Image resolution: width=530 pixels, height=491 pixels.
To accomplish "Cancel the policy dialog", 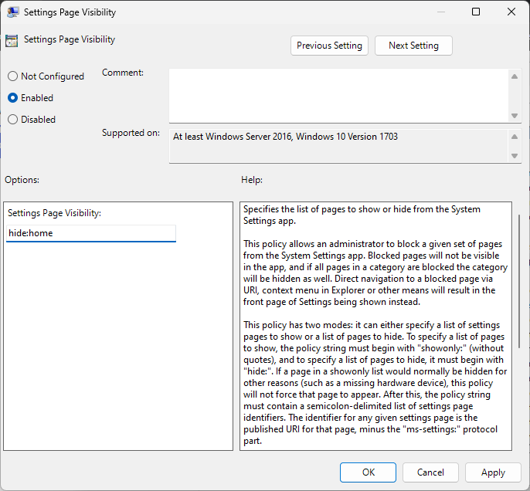I will pyautogui.click(x=430, y=472).
